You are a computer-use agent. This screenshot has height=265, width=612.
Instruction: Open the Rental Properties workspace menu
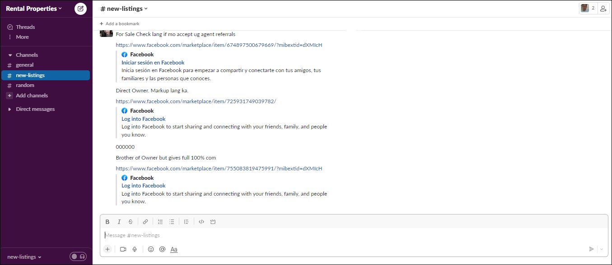33,9
